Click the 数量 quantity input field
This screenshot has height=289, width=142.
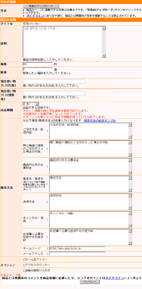37,70
